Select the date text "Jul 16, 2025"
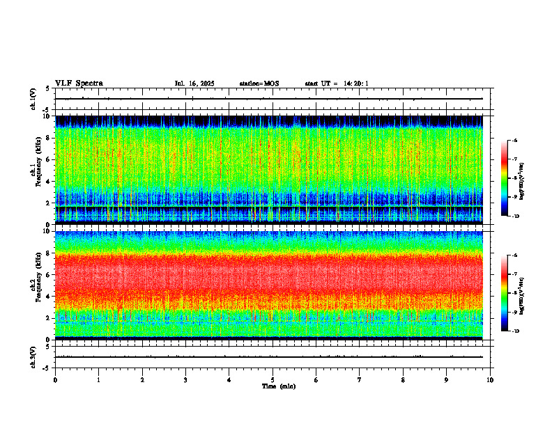This screenshot has width=552, height=426. coord(194,84)
